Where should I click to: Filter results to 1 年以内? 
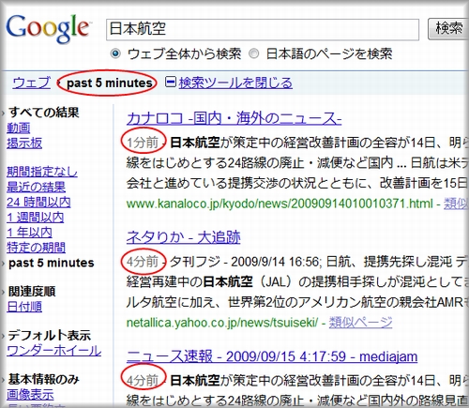point(29,233)
